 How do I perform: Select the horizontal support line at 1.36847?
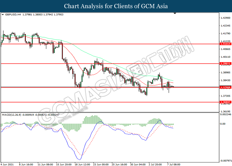(110, 102)
